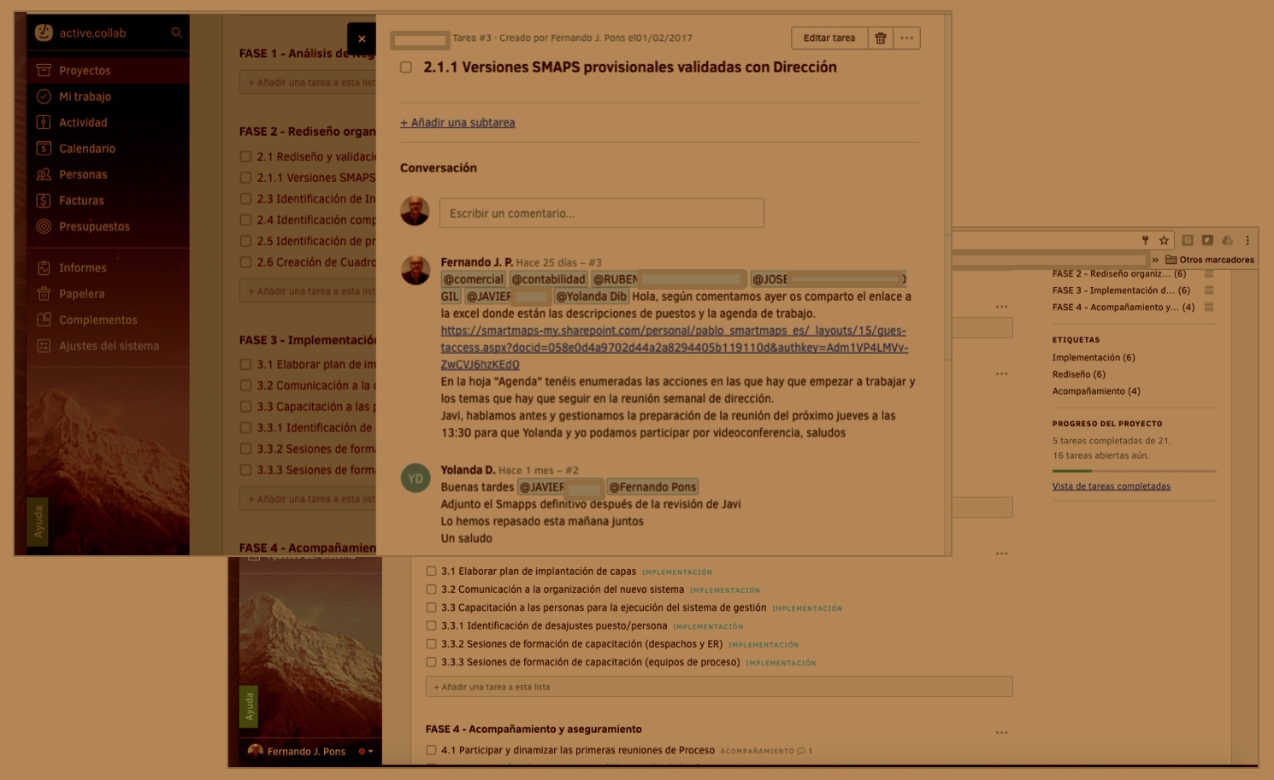Filter by Rediseño (6) label
This screenshot has height=780, width=1274.
tap(1079, 374)
